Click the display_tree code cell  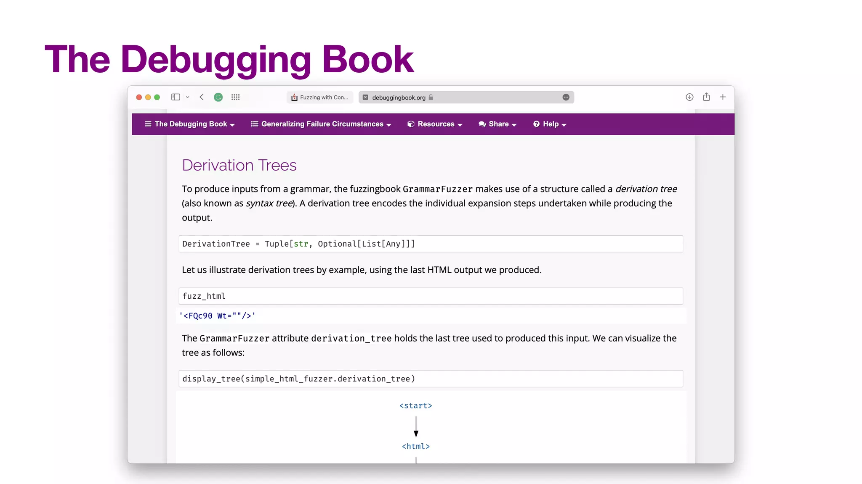pyautogui.click(x=431, y=379)
